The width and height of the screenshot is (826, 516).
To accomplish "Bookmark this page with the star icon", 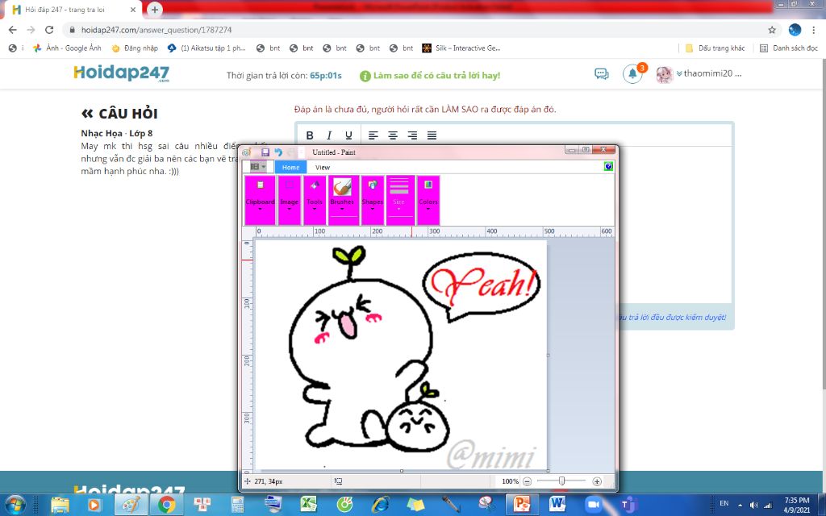I will tap(772, 30).
